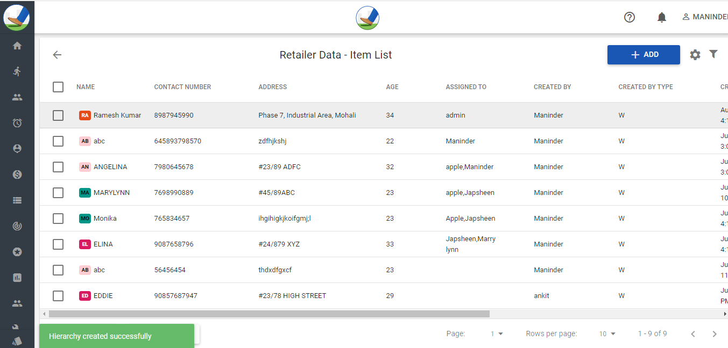Click address thdxdfgxcf
Screen dimensions: 728x348
click(275, 270)
